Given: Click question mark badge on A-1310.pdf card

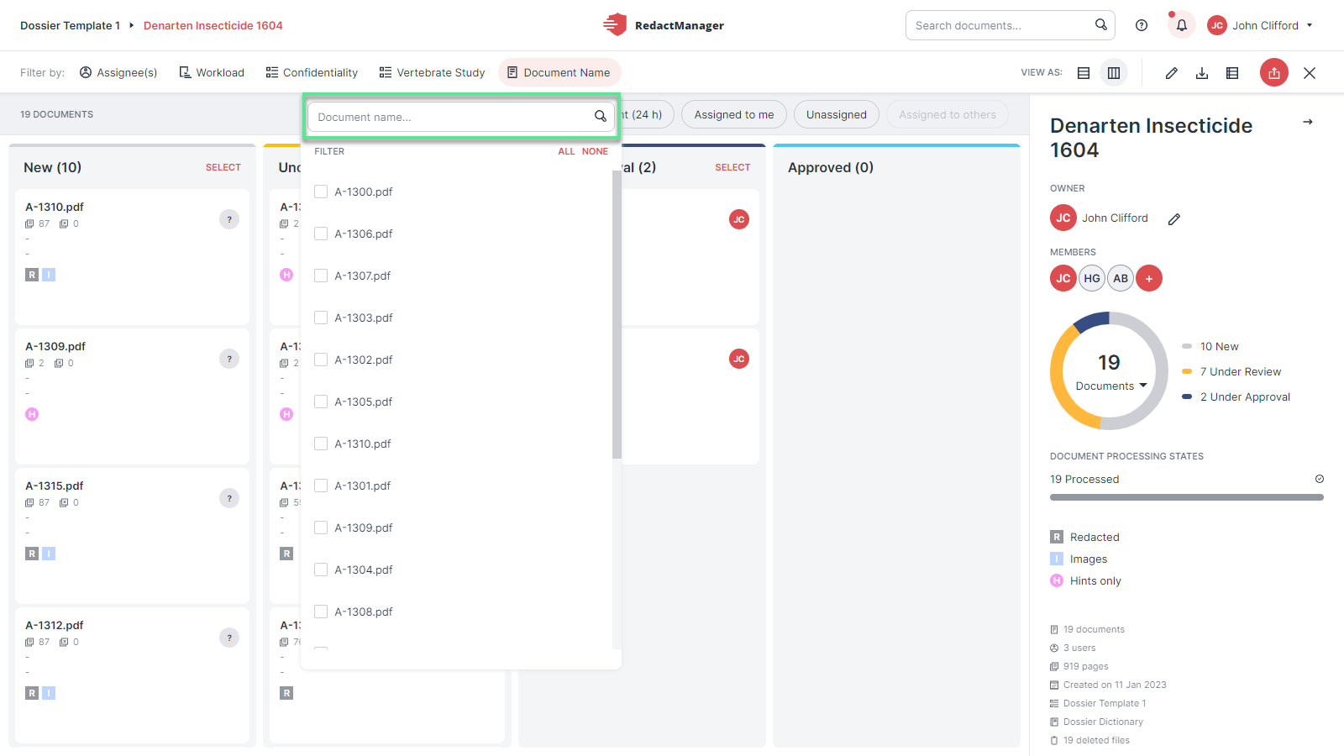Looking at the screenshot, I should 229,219.
